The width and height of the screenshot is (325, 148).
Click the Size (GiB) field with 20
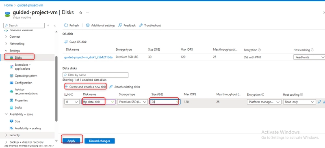click(x=165, y=102)
